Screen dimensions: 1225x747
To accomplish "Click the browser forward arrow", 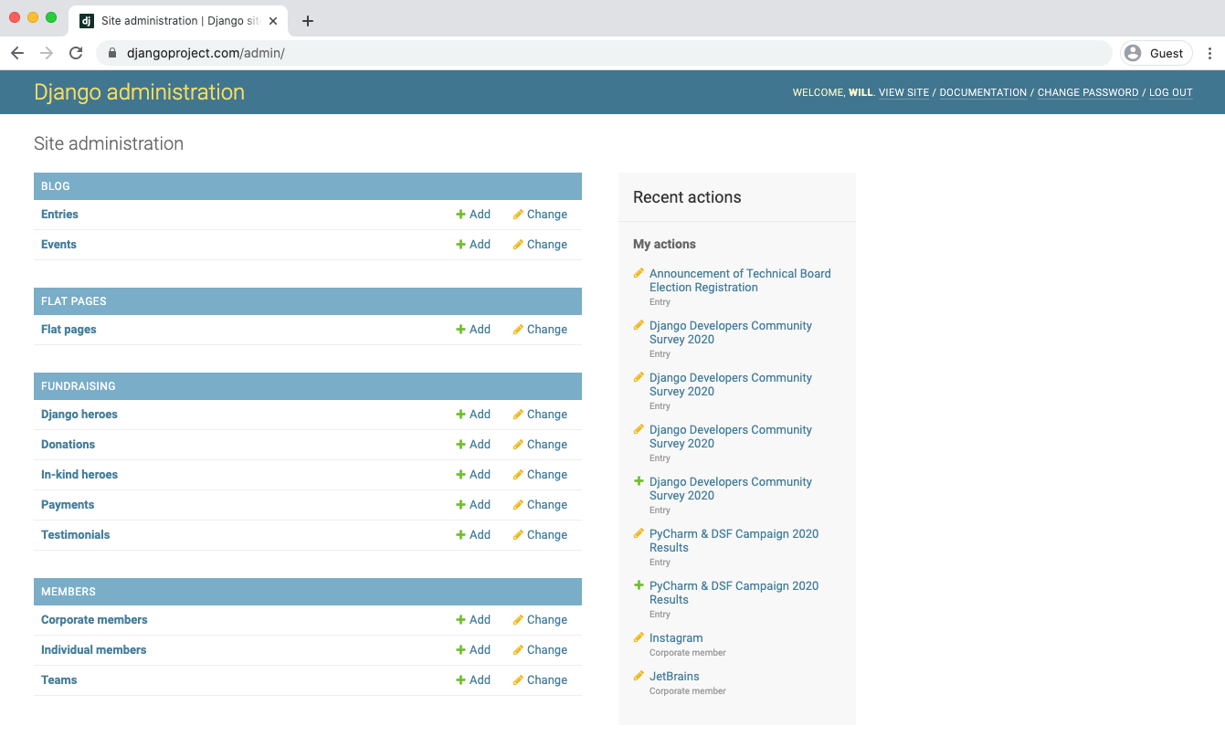I will pyautogui.click(x=47, y=53).
